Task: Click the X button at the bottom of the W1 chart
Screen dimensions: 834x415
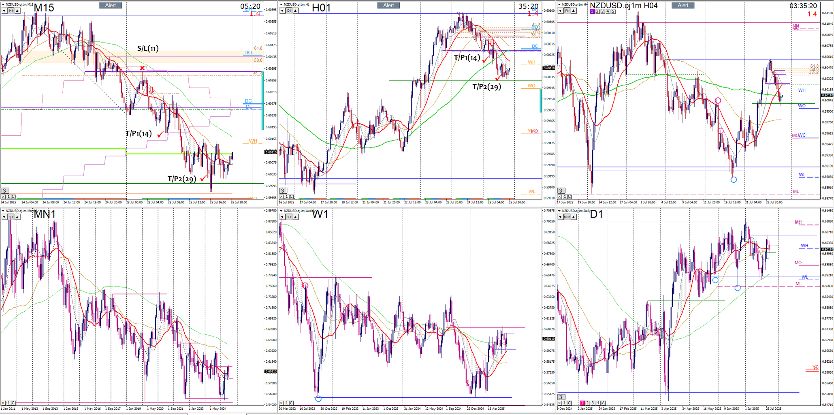Action: pyautogui.click(x=282, y=403)
